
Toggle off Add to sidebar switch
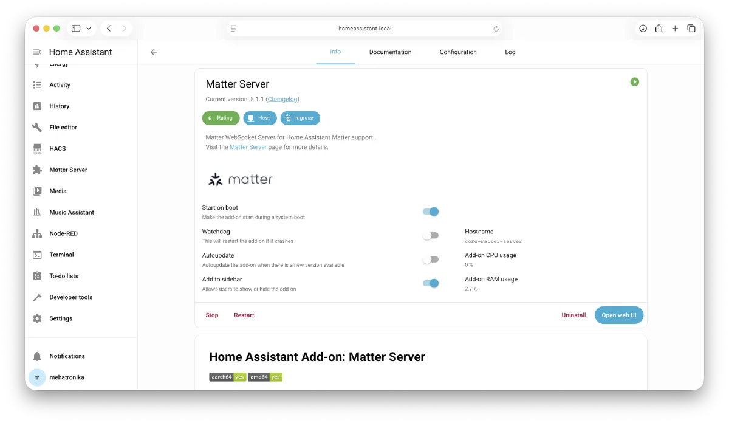pos(431,283)
